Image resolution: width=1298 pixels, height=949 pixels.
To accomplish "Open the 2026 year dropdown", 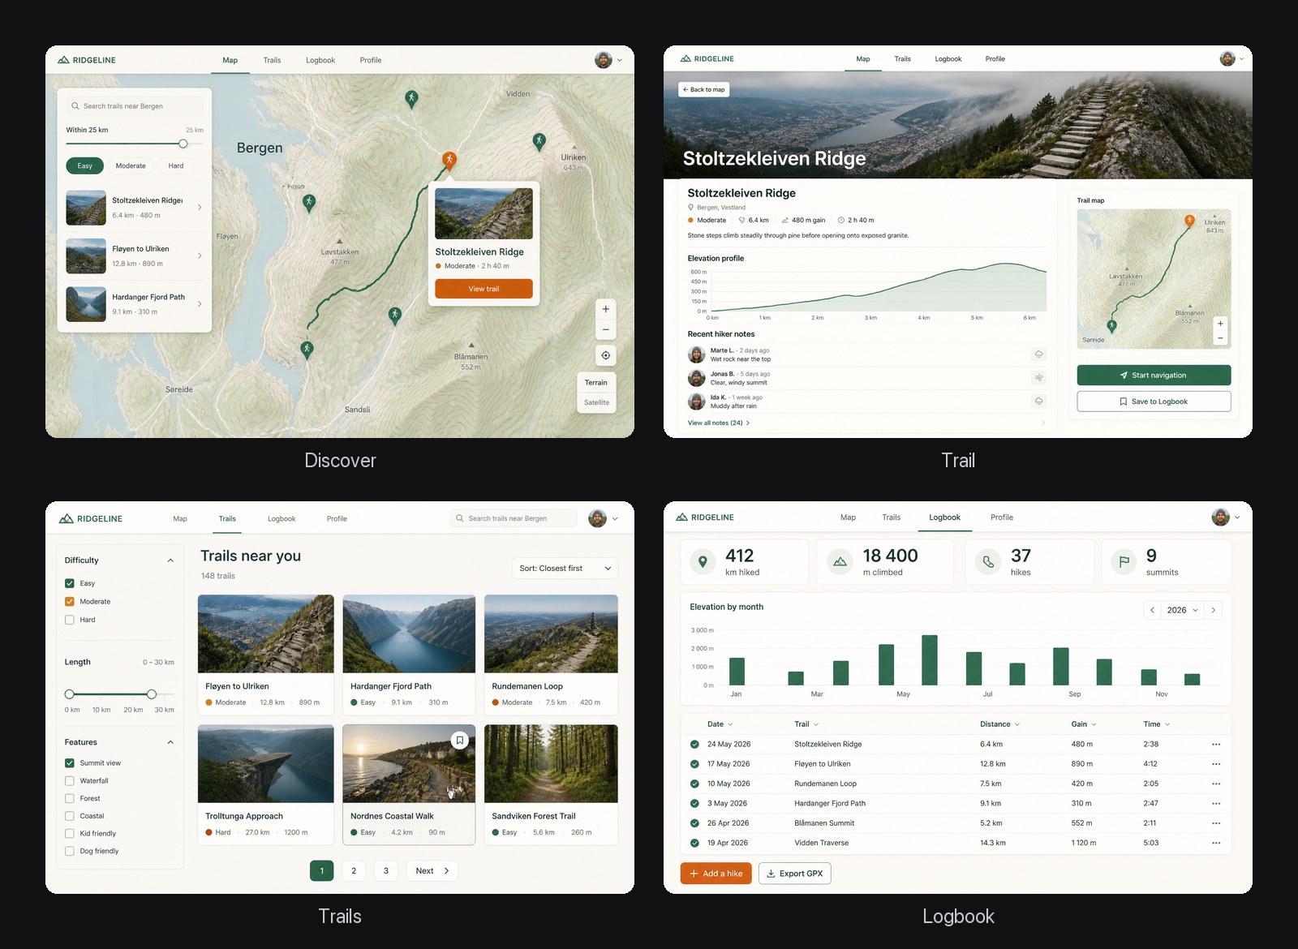I will (1182, 610).
